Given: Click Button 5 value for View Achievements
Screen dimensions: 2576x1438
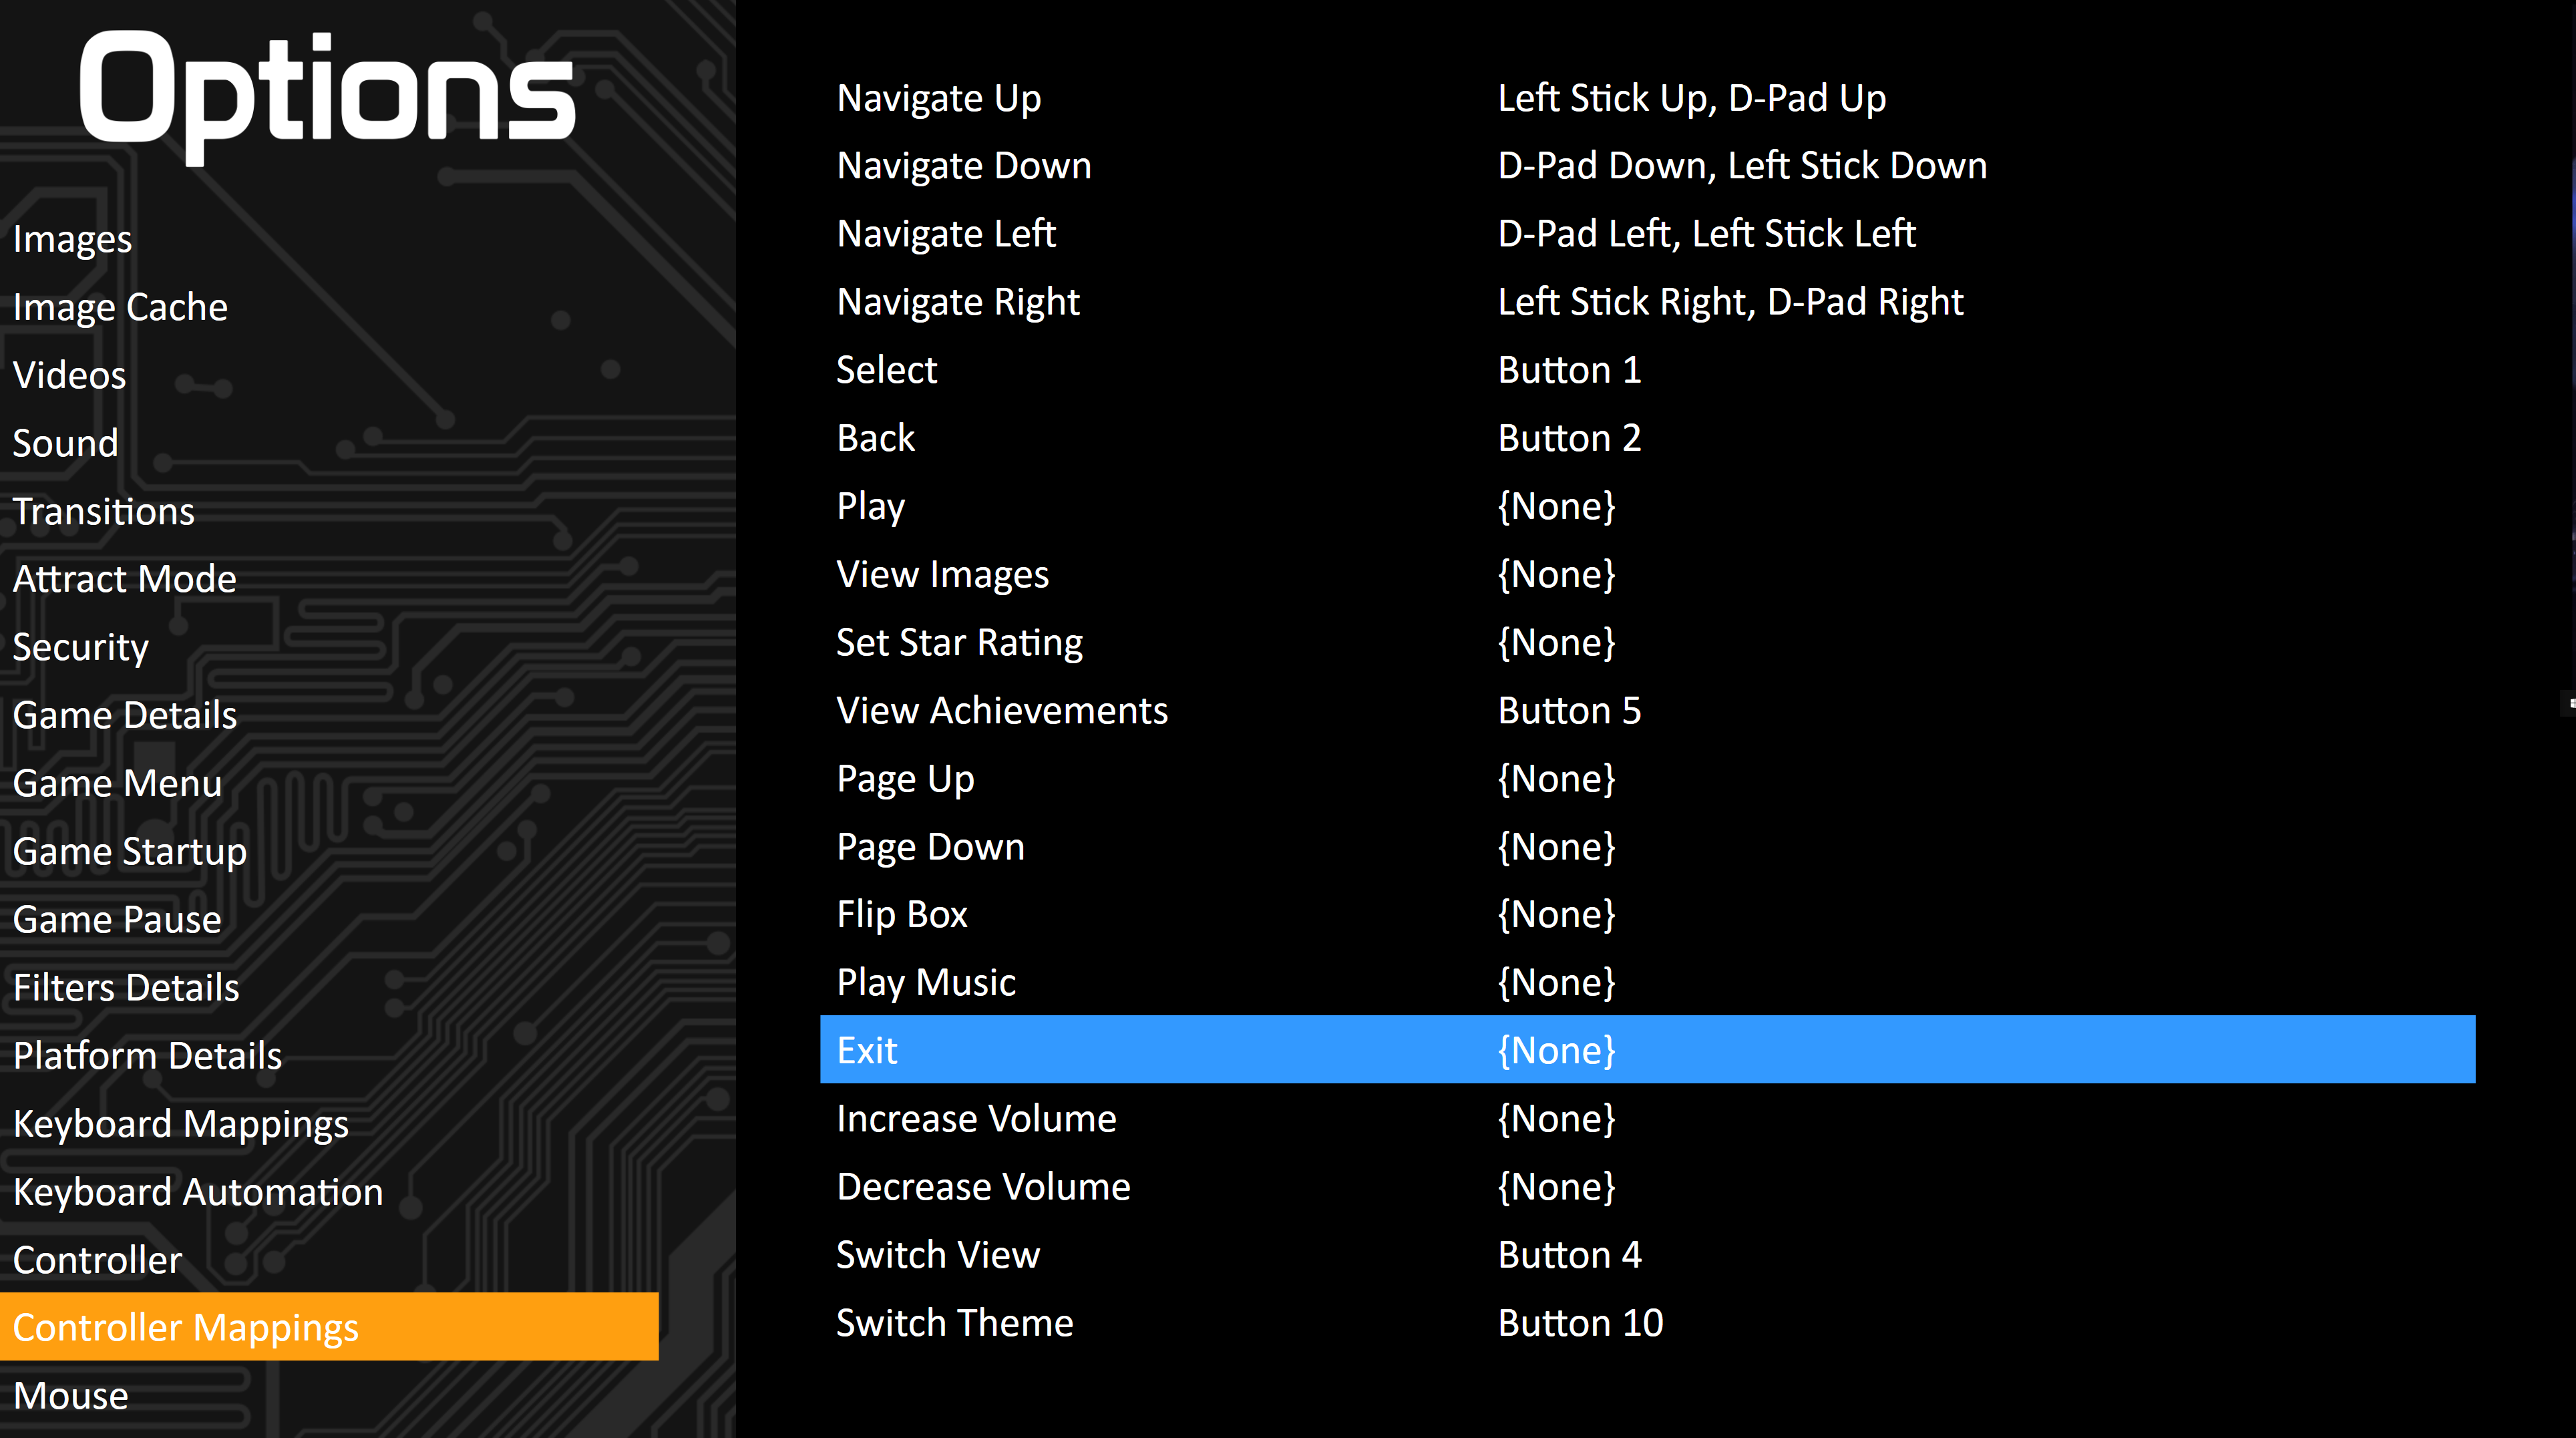Looking at the screenshot, I should [1569, 710].
